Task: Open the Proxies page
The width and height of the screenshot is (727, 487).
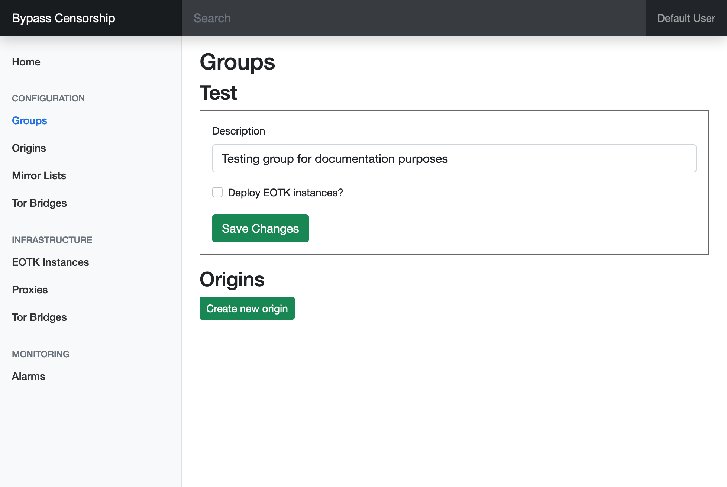Action: [30, 290]
